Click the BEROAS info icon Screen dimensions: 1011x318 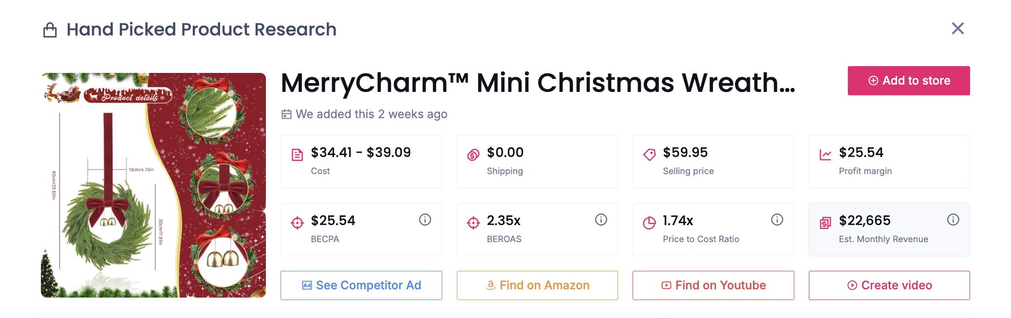[x=601, y=220]
